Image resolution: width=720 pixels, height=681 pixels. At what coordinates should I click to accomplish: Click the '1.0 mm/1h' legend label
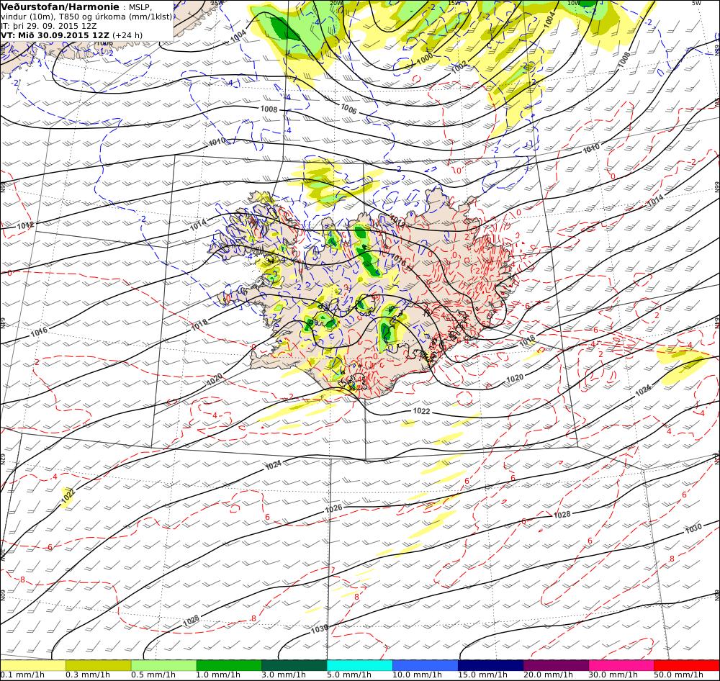pos(219,675)
